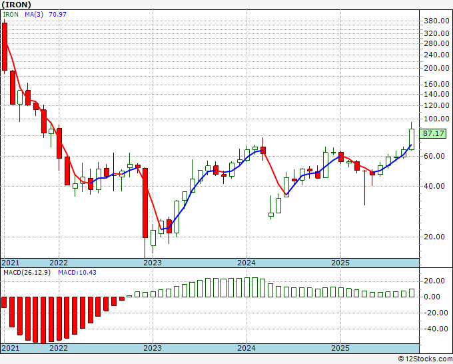The width and height of the screenshot is (453, 364).
Task: Click the 2023 label on MACD panel axis
Action: coord(153,348)
